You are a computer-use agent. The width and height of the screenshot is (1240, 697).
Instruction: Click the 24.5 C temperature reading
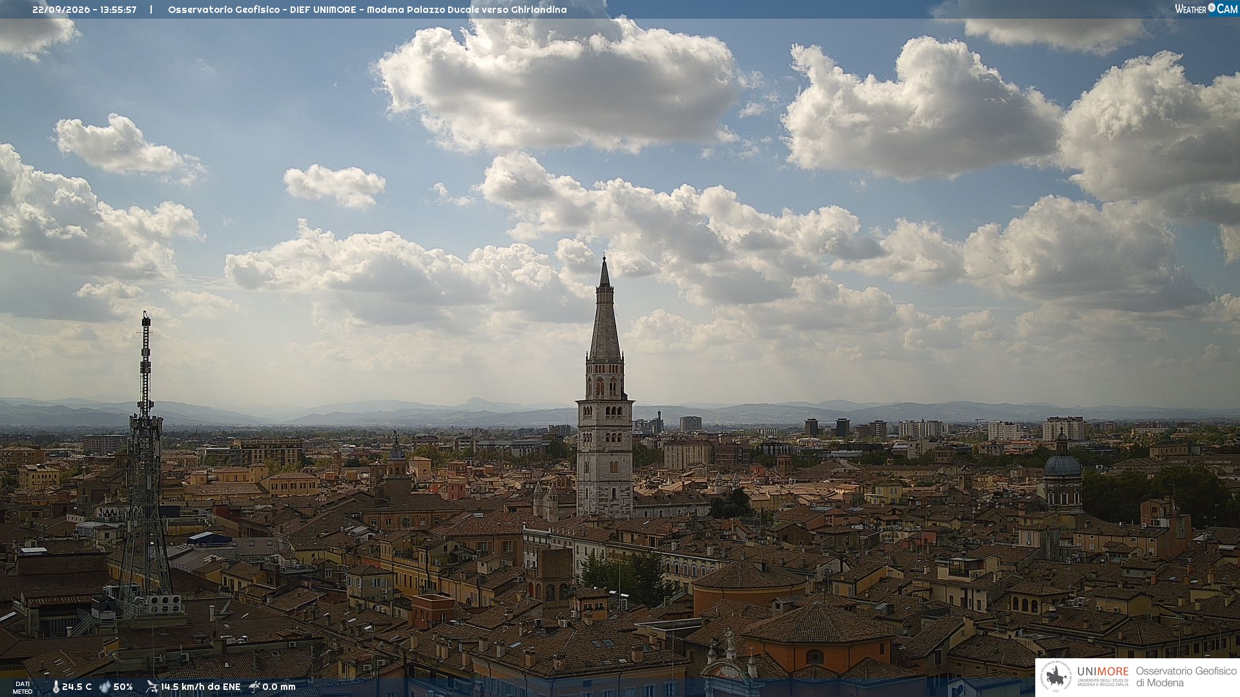coord(77,687)
